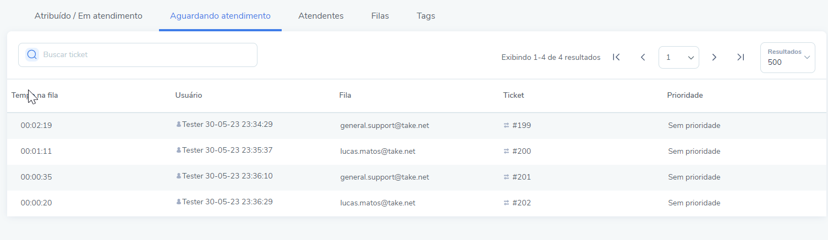The width and height of the screenshot is (828, 240).
Task: Go to previous results page
Action: point(643,57)
